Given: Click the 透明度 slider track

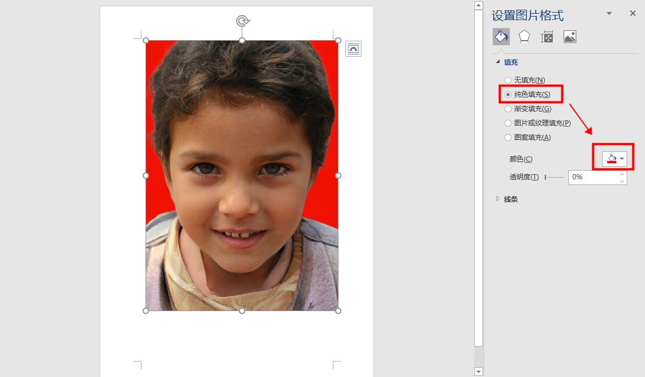Looking at the screenshot, I should (x=555, y=178).
